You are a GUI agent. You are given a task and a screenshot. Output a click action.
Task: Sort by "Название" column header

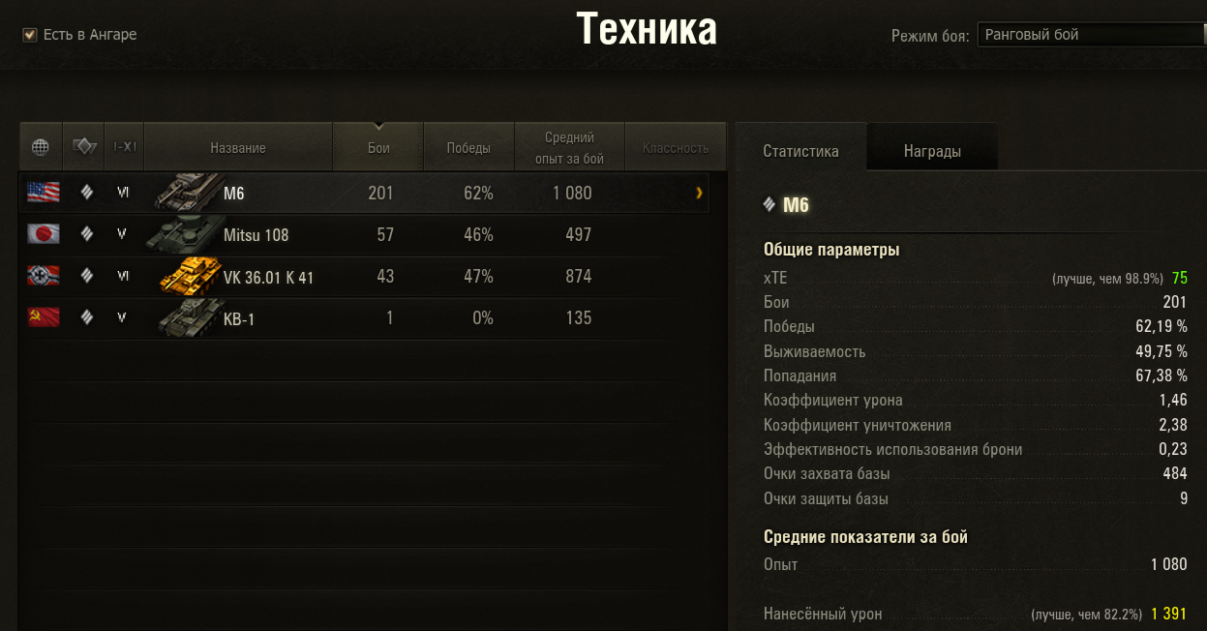(238, 148)
